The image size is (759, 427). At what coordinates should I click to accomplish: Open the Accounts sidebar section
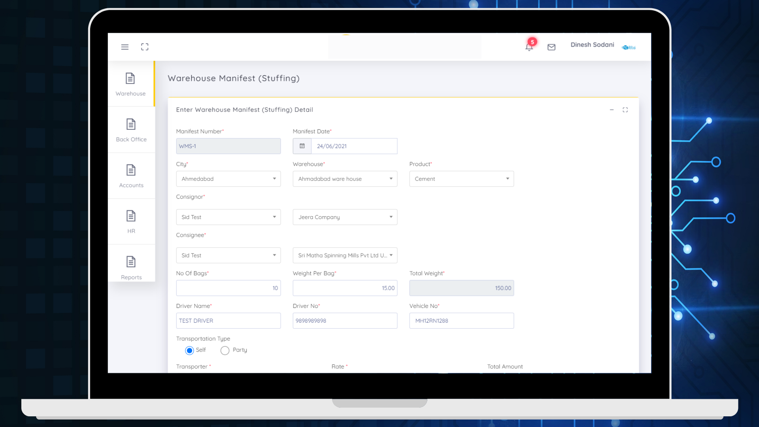(131, 176)
